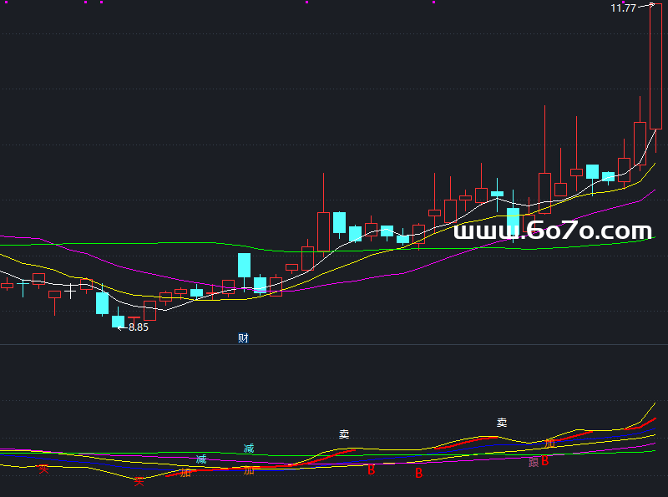
Task: Select the cyan candle at the 8.85 low
Action: 119,321
